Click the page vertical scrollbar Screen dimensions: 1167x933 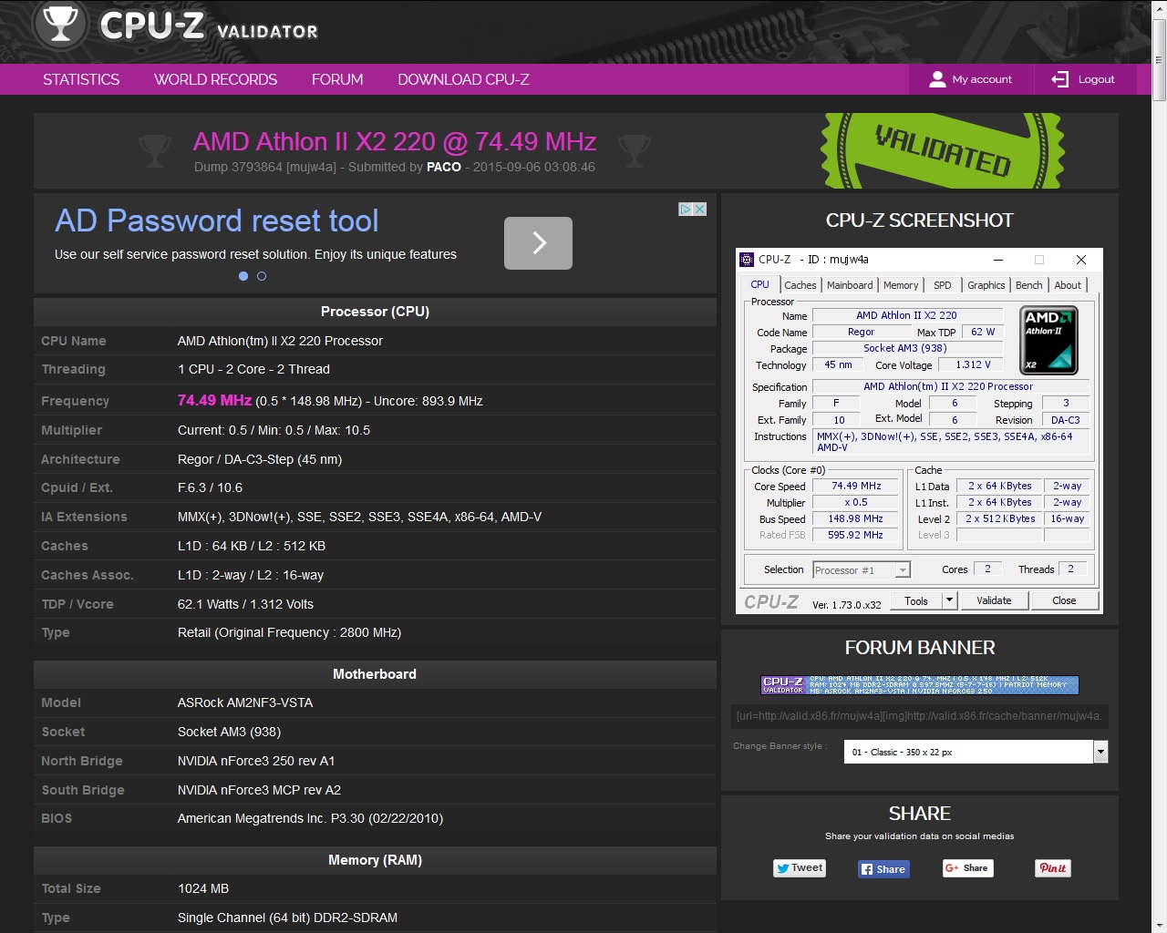point(1159,59)
